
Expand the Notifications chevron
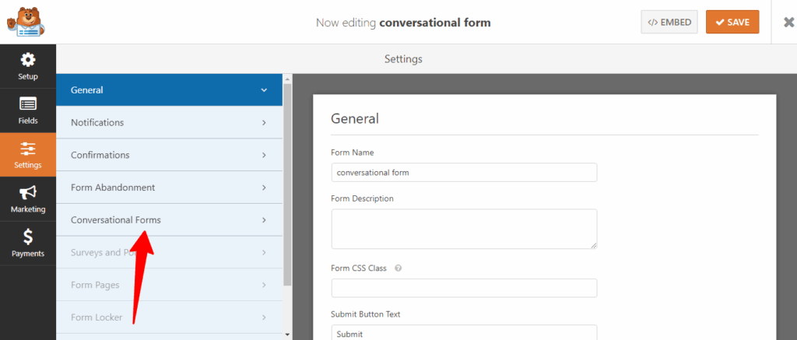tap(264, 122)
